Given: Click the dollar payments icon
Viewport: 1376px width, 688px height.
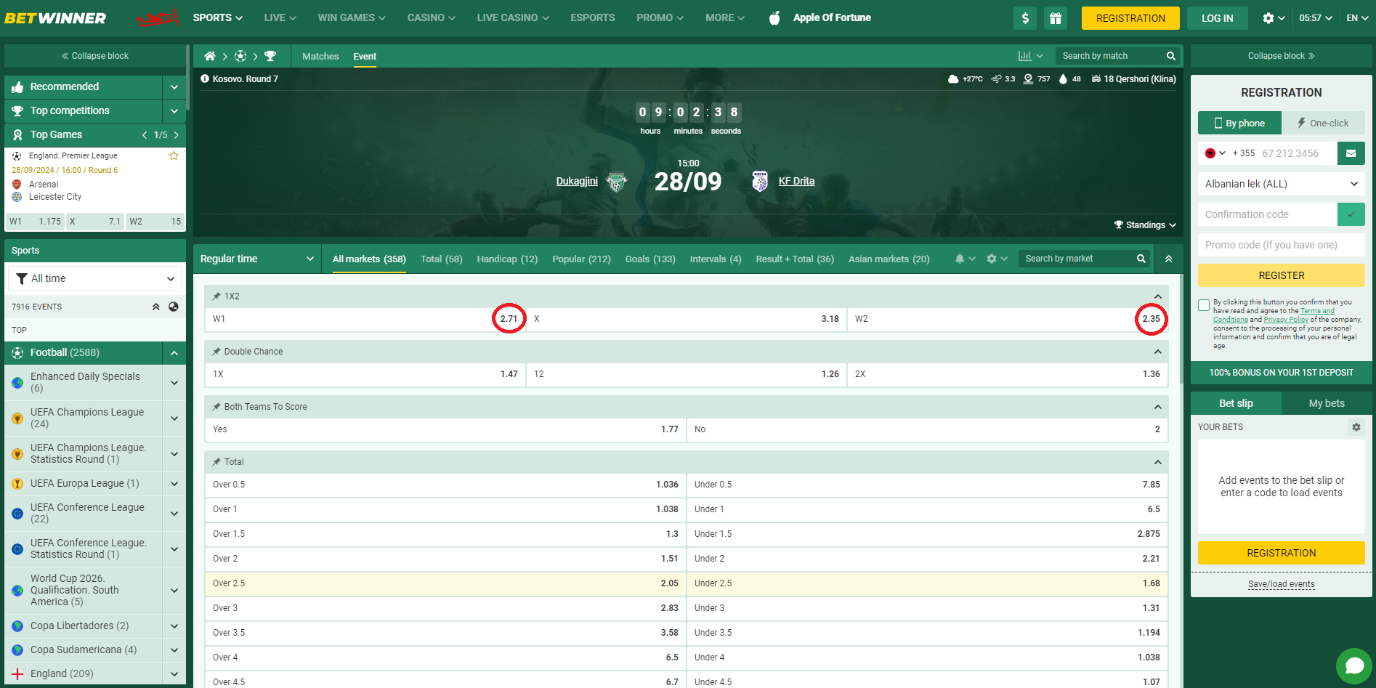Looking at the screenshot, I should [x=1024, y=18].
